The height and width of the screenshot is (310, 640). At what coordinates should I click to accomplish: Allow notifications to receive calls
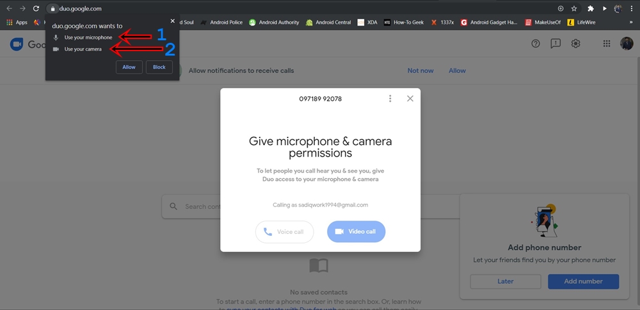pos(457,70)
